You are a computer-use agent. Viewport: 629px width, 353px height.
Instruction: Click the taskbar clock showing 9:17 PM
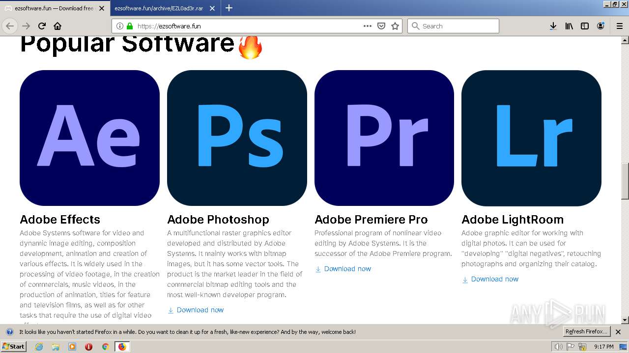coord(603,347)
